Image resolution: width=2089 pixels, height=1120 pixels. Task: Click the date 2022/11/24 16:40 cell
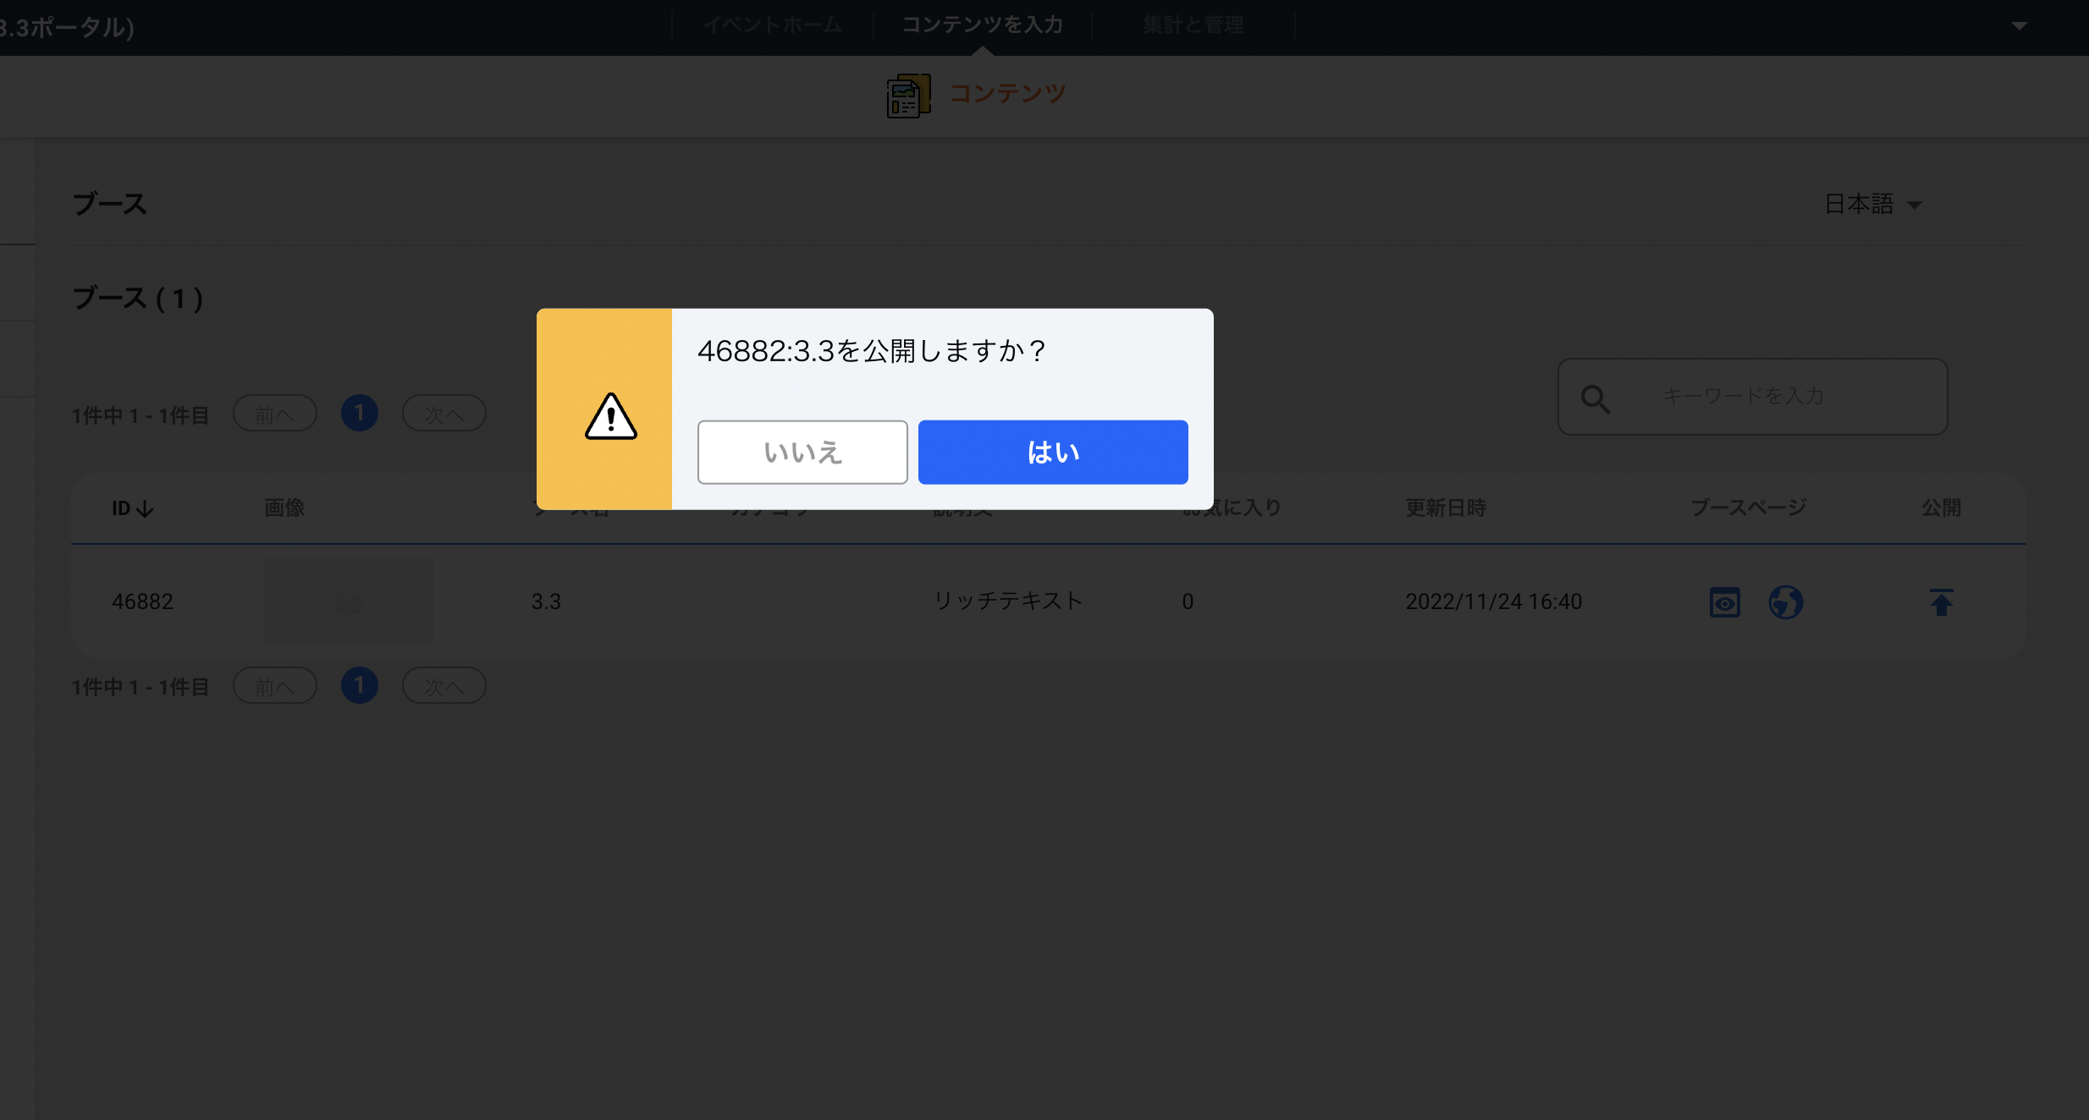(1494, 601)
